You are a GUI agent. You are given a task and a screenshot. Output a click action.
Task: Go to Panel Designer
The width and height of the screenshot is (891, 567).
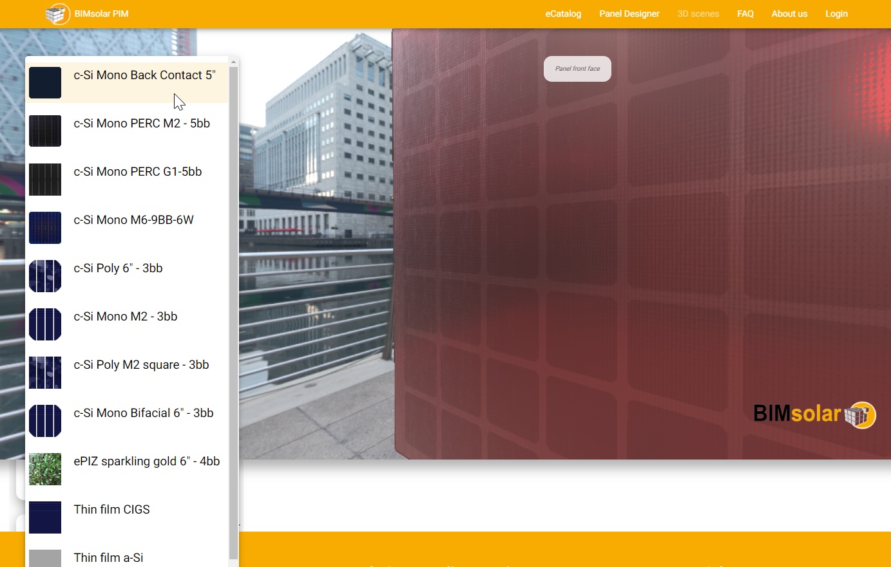[x=629, y=14]
